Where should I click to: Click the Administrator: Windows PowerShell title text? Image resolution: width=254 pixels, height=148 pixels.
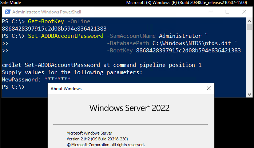pyautogui.click(x=47, y=12)
